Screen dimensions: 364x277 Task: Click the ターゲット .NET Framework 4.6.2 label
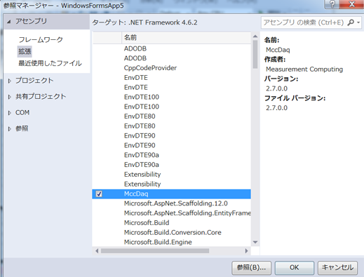[x=144, y=22]
